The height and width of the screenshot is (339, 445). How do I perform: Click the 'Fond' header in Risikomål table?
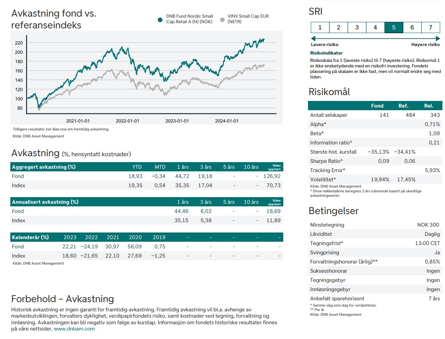pyautogui.click(x=377, y=106)
